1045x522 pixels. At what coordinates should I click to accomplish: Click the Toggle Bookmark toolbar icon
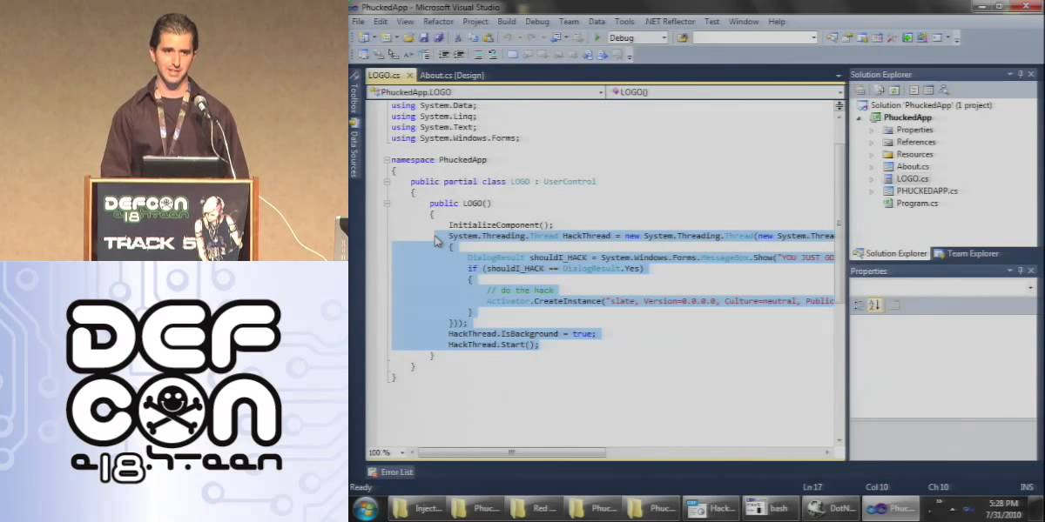(512, 55)
